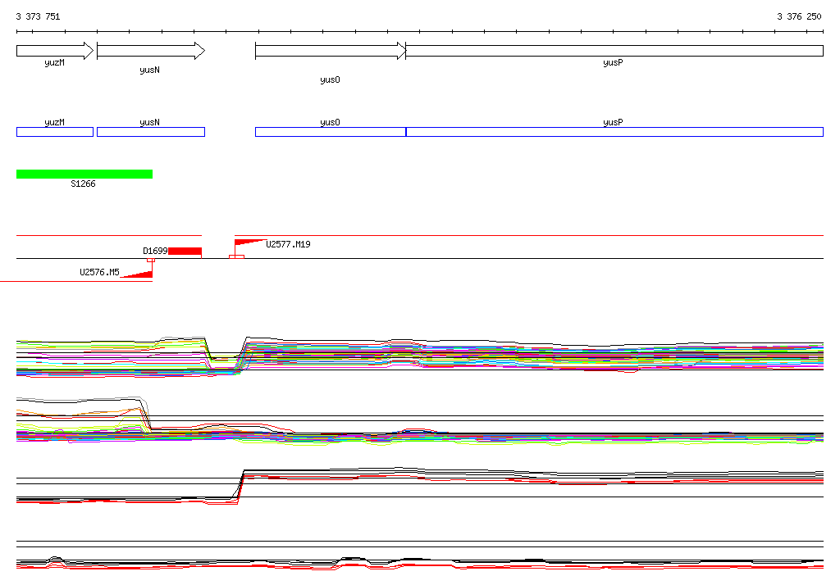
Task: Click the yusN label above blue box
Action: (149, 122)
